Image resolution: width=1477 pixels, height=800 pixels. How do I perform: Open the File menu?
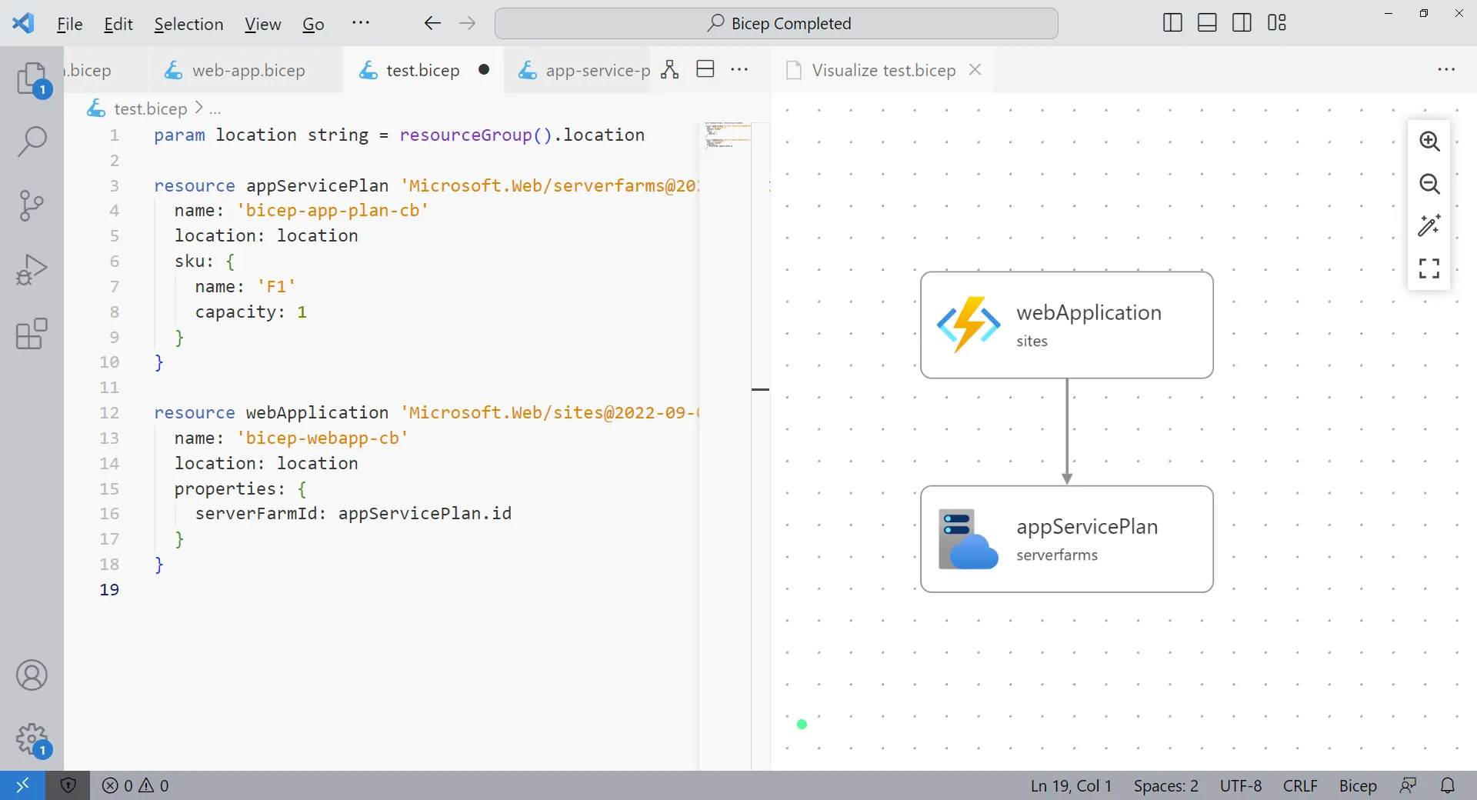click(x=69, y=24)
